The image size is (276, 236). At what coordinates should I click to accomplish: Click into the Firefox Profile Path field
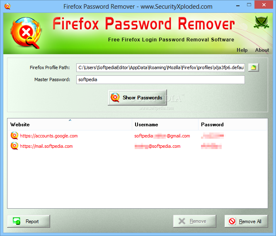pos(160,67)
